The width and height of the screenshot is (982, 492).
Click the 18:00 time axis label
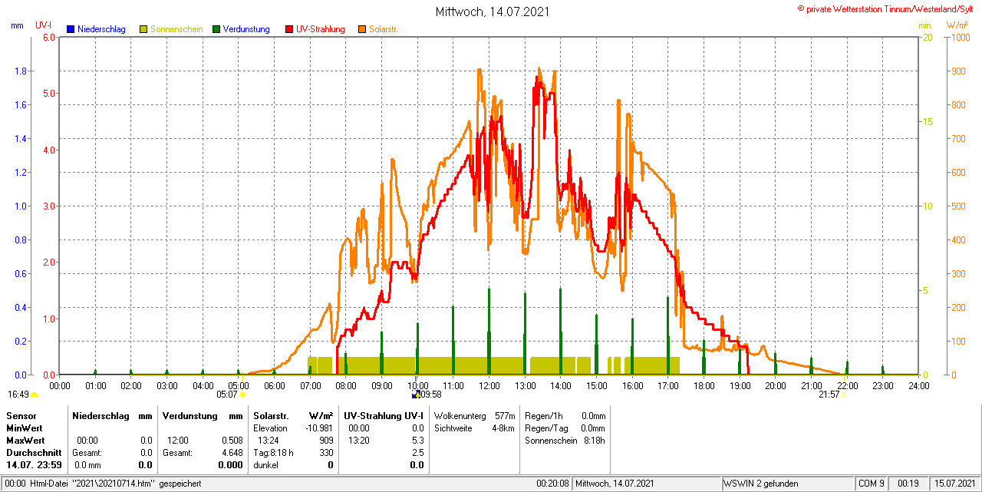pyautogui.click(x=704, y=385)
